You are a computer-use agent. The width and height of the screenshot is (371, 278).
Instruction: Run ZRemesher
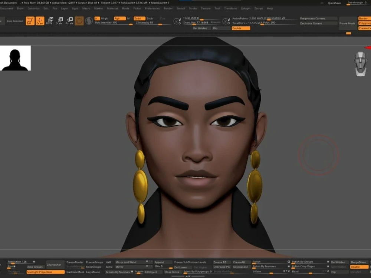point(54,265)
